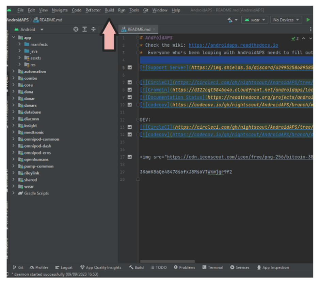
Task: Expand the java folder
Action: 20,51
